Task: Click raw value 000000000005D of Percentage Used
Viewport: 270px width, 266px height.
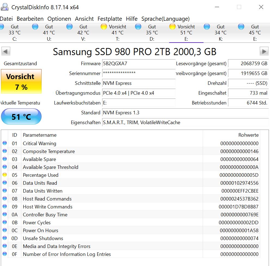Action: point(239,175)
